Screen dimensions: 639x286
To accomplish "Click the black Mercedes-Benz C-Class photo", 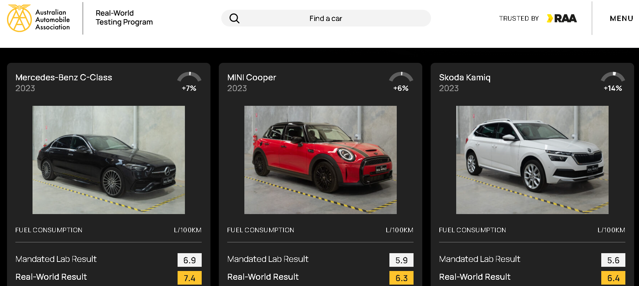I will [x=109, y=160].
